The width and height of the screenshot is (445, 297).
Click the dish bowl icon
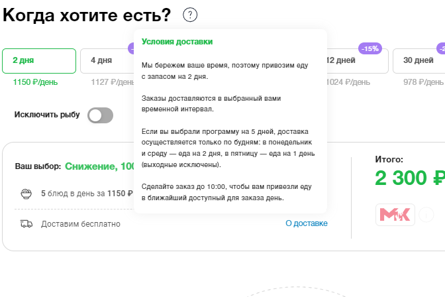pyautogui.click(x=26, y=194)
